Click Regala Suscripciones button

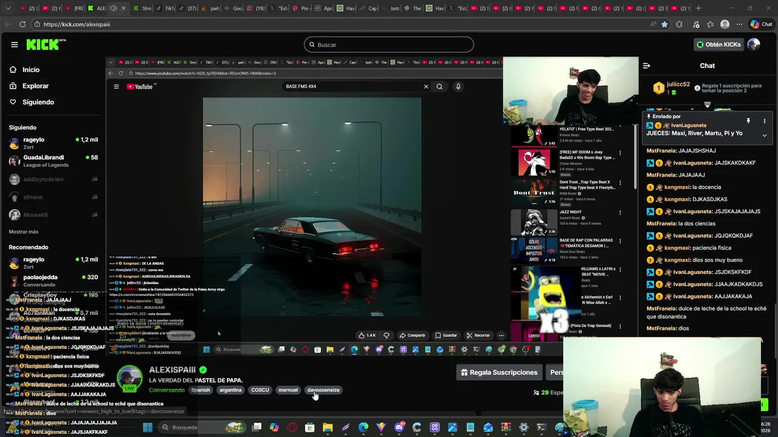[499, 373]
